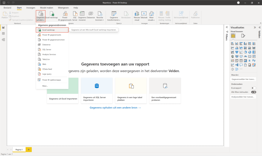Click the save icon in title bar
The image size is (262, 156).
click(x=4, y=3)
